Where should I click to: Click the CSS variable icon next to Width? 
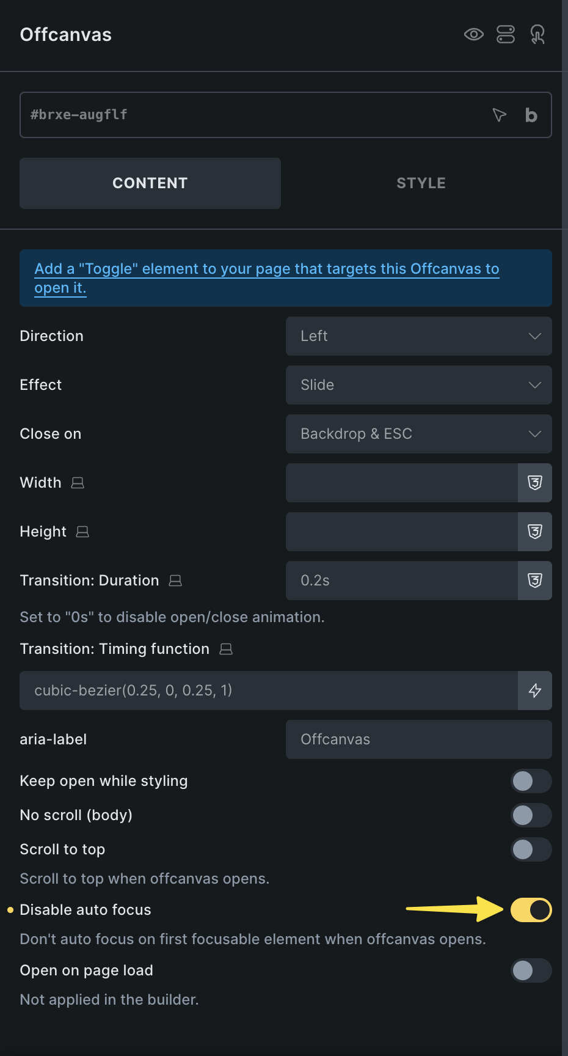pyautogui.click(x=535, y=483)
